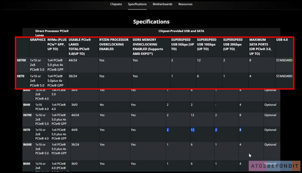Click '36/0' lanes value in B650 row
302x173 pixels.
coord(74,164)
